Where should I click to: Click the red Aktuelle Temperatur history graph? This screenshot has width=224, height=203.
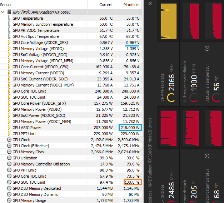(x=217, y=21)
